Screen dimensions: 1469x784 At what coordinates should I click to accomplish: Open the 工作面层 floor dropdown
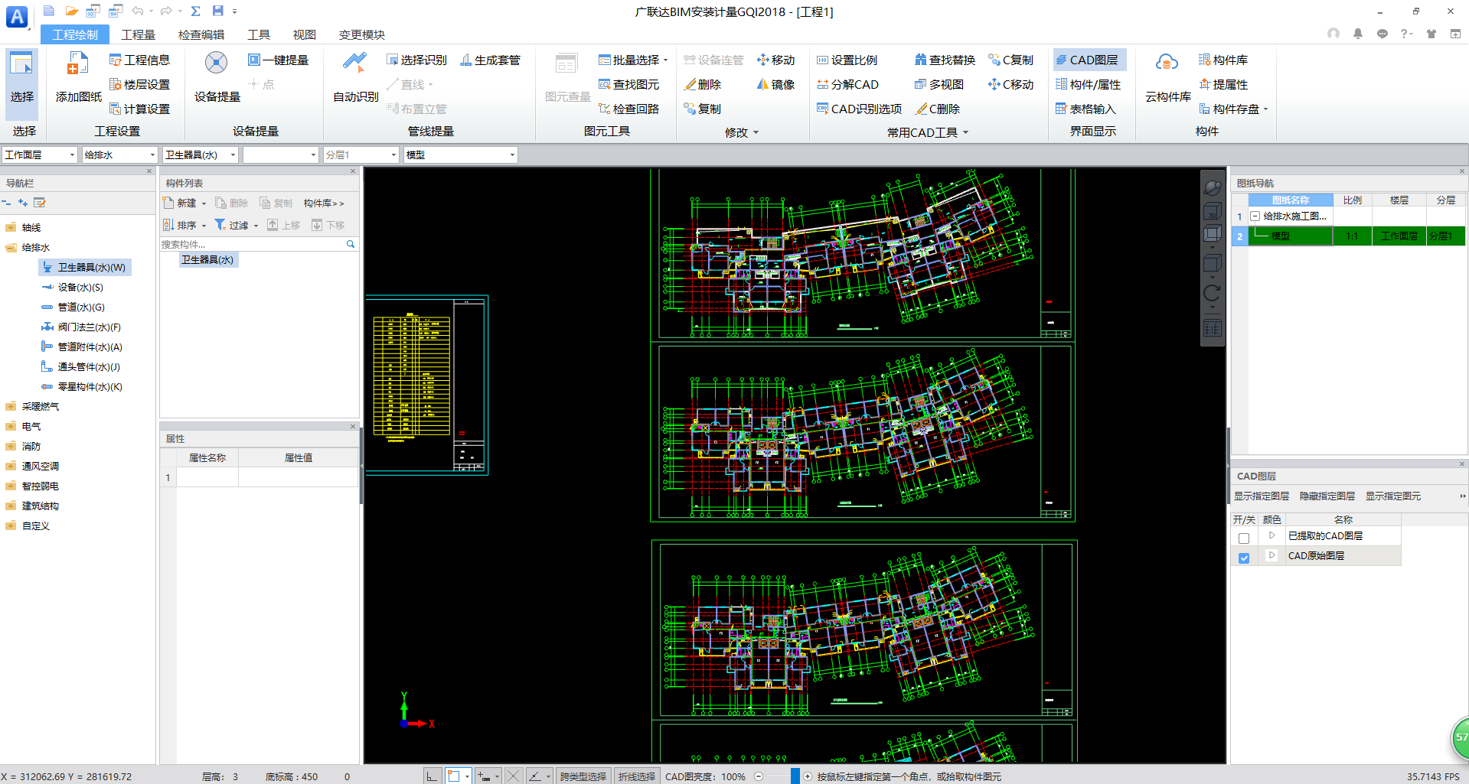pos(40,155)
